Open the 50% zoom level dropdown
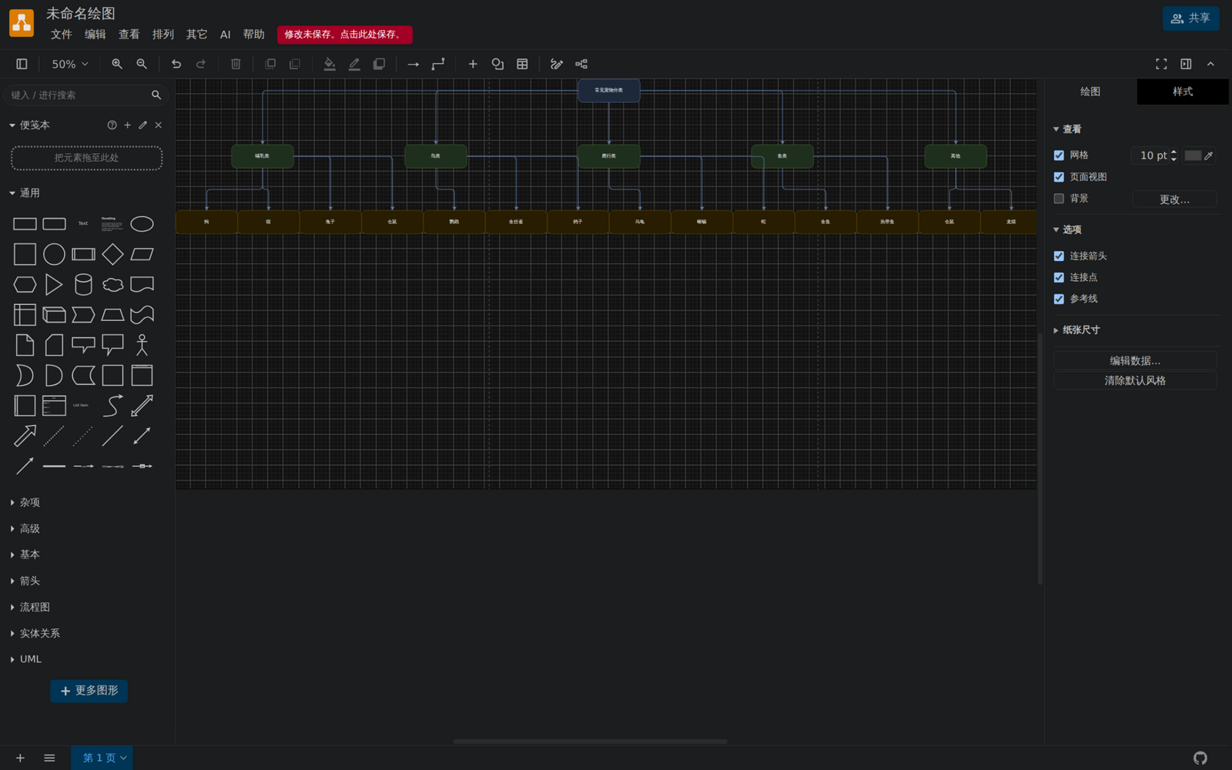Viewport: 1232px width, 770px height. coord(69,64)
